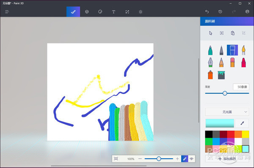Viewport: 254px width, 168px height.
Task: Choose the black color swatch
Action: [209, 134]
